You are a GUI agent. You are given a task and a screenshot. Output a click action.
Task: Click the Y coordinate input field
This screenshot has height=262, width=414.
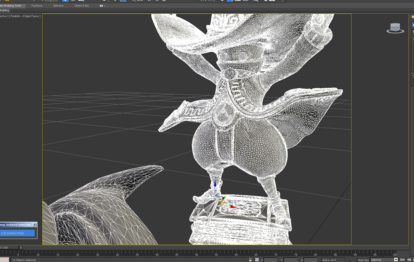(291, 260)
